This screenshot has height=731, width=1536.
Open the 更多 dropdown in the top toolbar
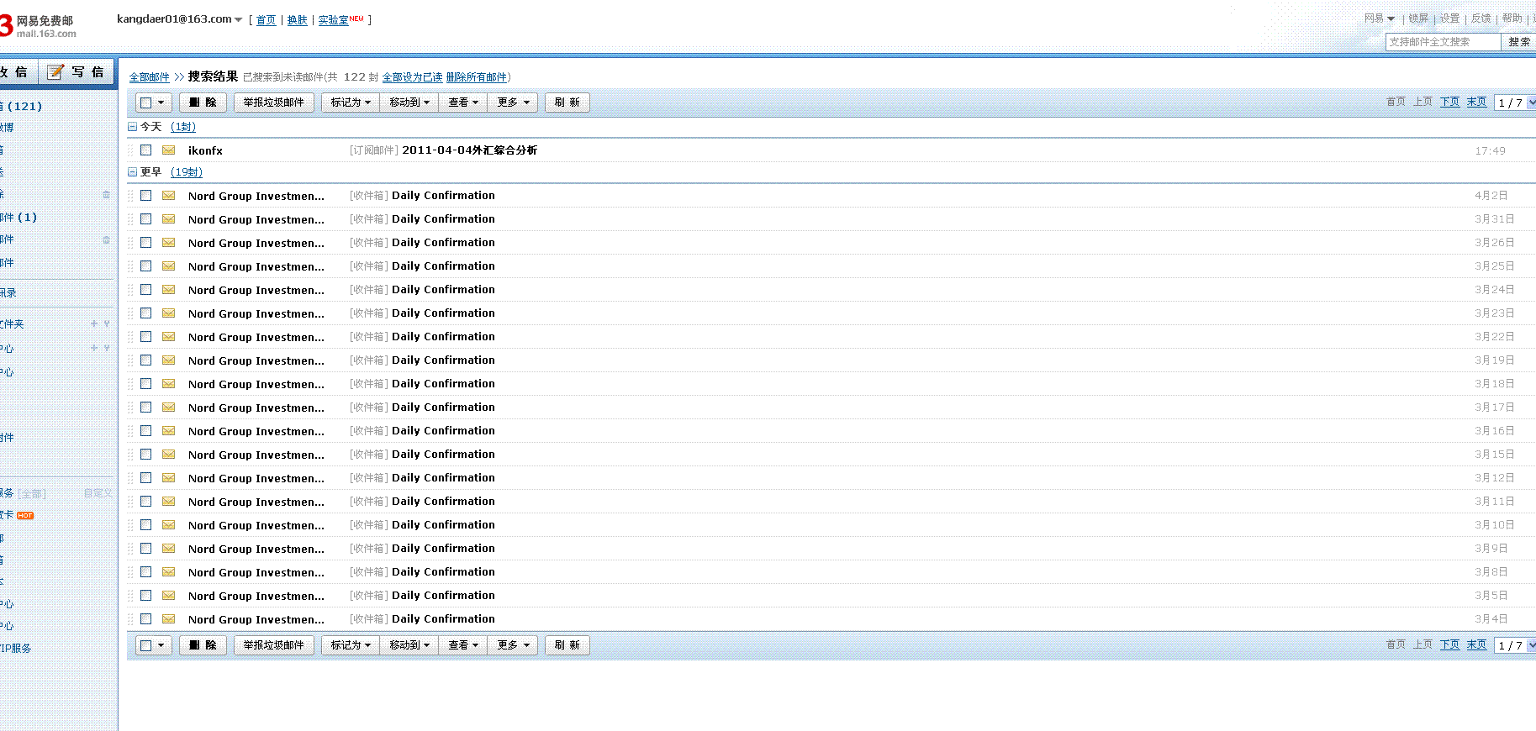(x=513, y=103)
